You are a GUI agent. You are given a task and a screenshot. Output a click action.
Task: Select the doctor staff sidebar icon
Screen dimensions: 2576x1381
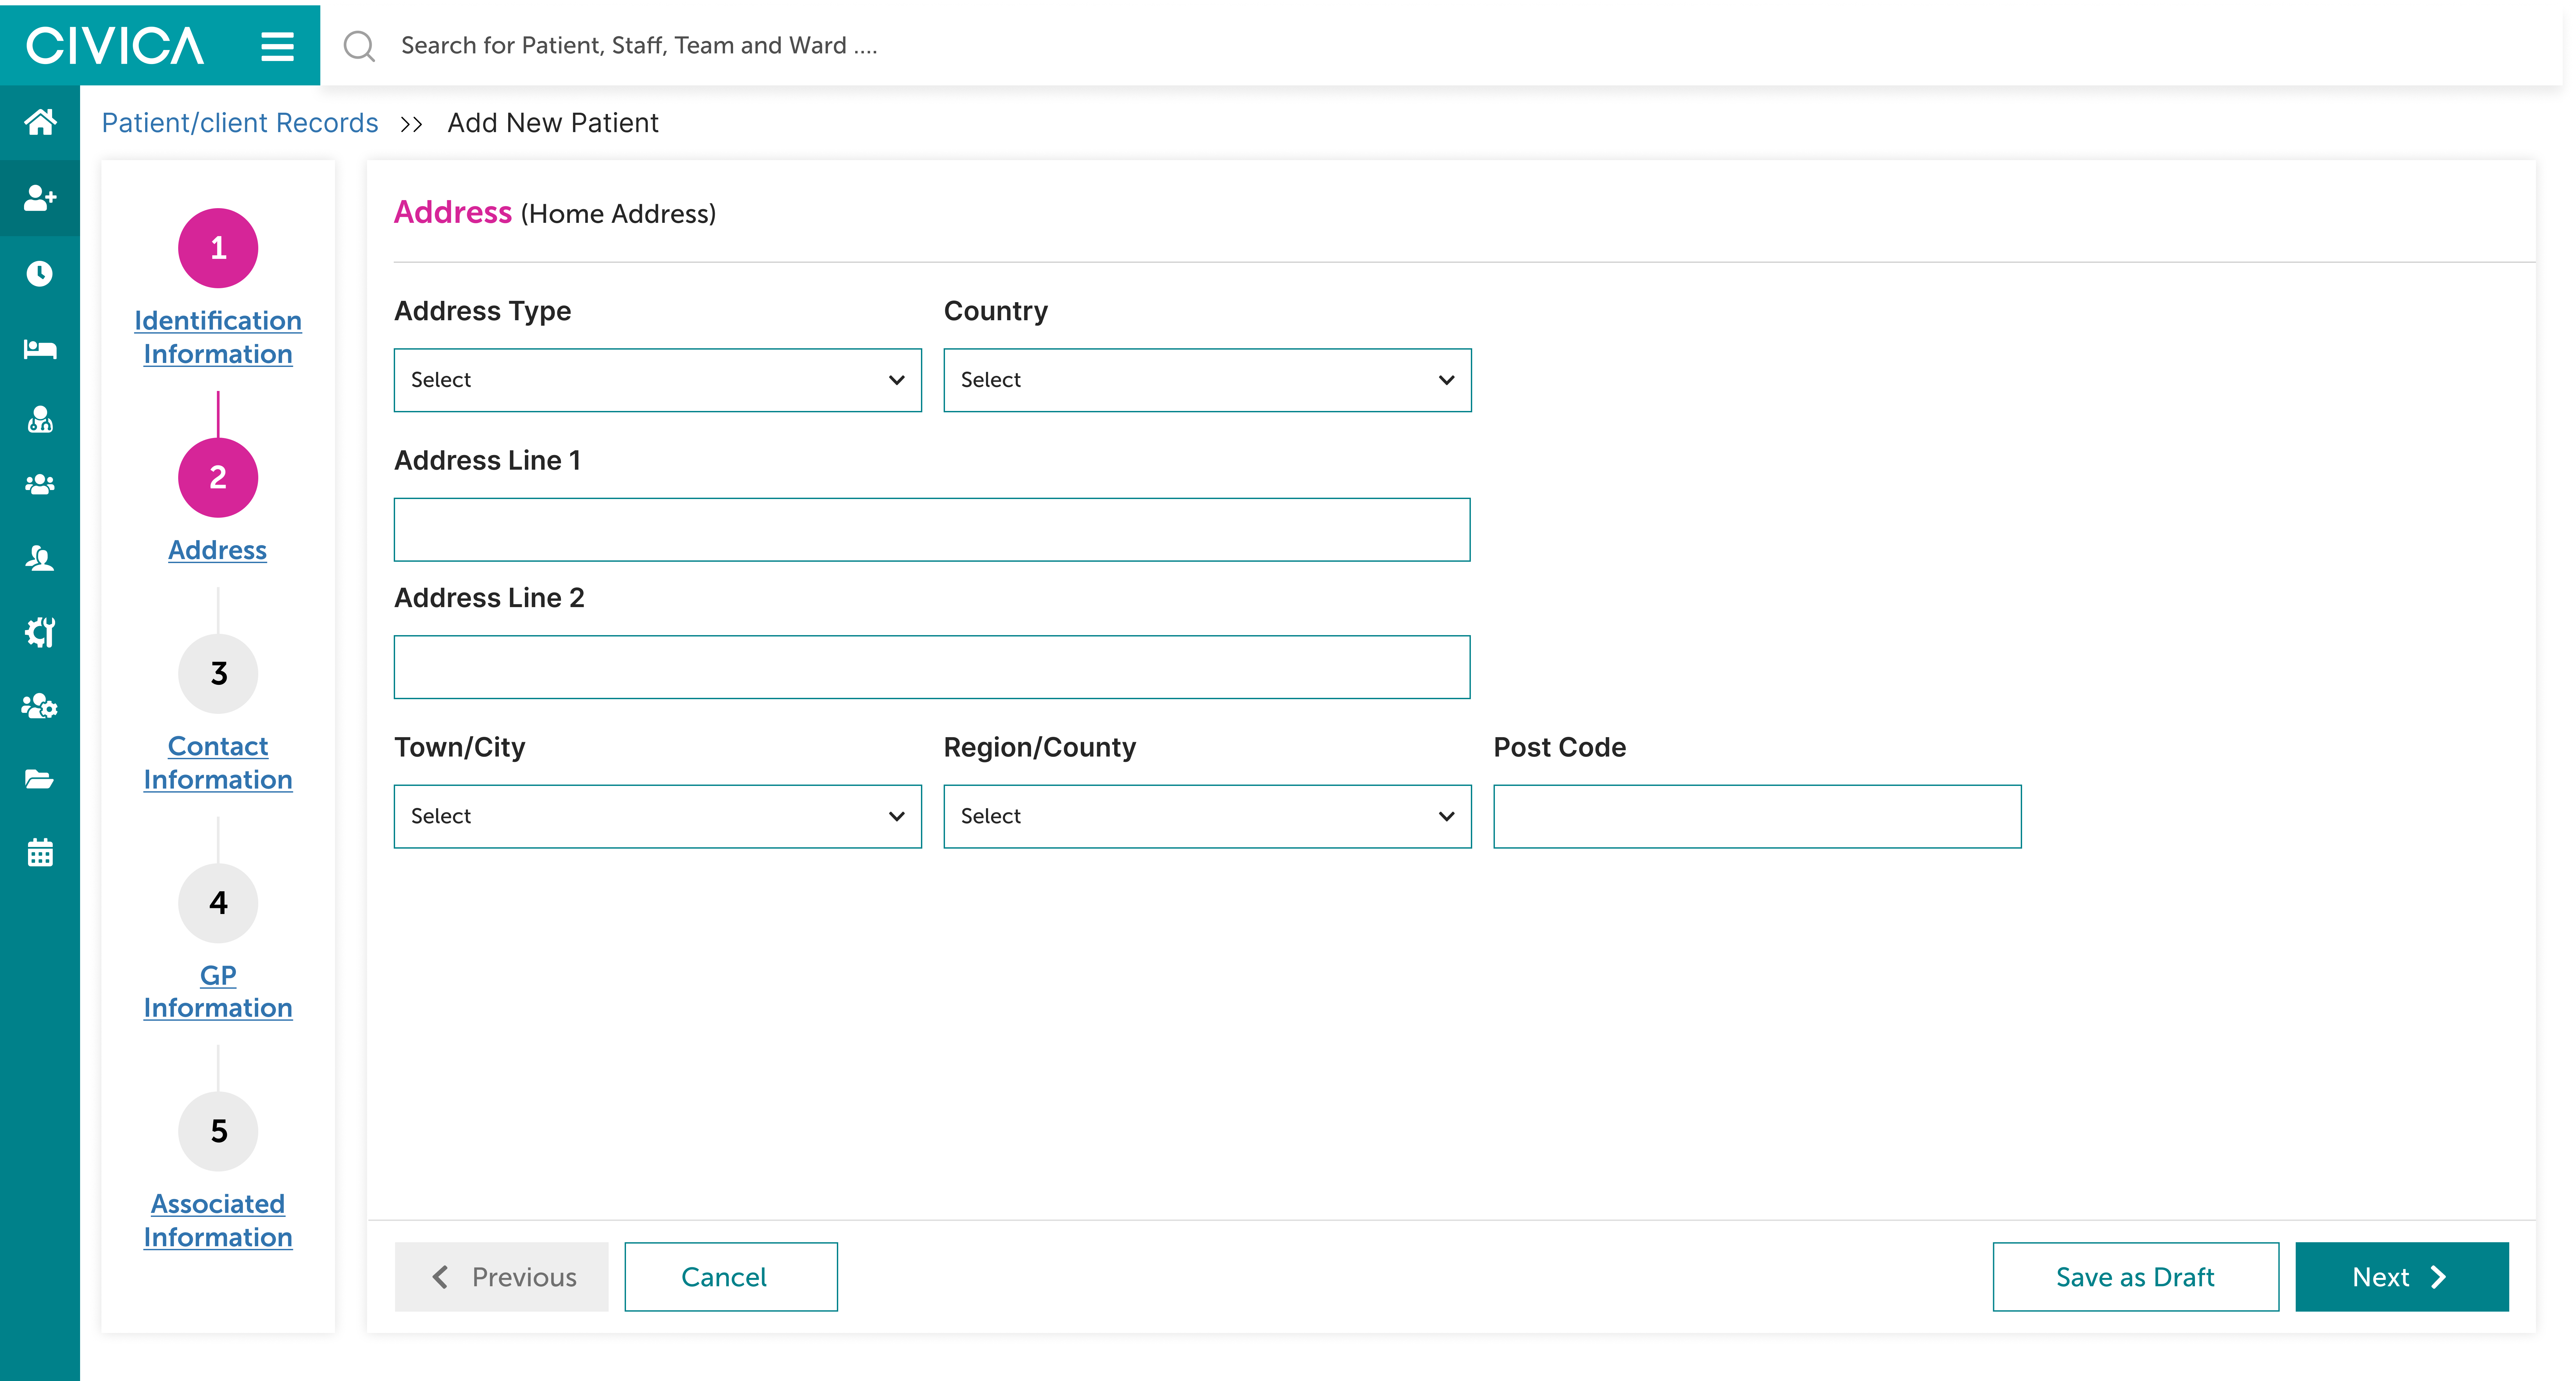pos(40,419)
